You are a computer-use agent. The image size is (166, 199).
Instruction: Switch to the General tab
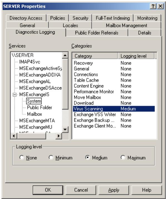[x=27, y=25]
